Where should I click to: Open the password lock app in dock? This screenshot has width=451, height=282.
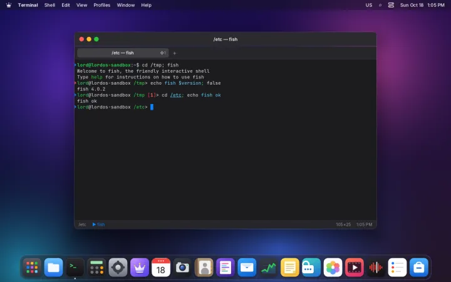[311, 268]
